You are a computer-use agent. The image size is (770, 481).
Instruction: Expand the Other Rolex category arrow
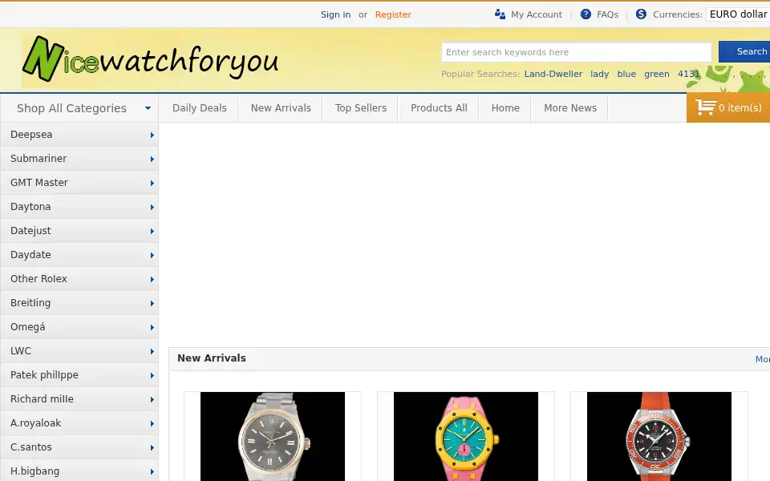(152, 279)
